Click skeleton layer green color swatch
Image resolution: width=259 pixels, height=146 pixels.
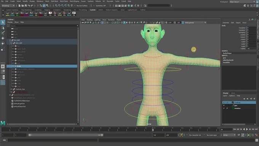(233, 109)
